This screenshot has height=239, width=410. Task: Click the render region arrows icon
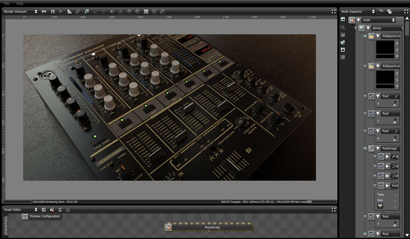pos(77,11)
